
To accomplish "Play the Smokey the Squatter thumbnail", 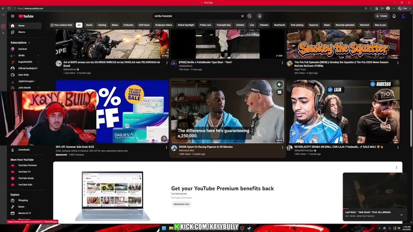I will click(x=343, y=44).
